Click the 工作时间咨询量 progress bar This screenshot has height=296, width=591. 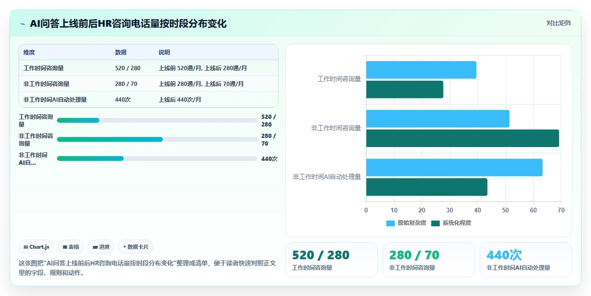click(157, 120)
